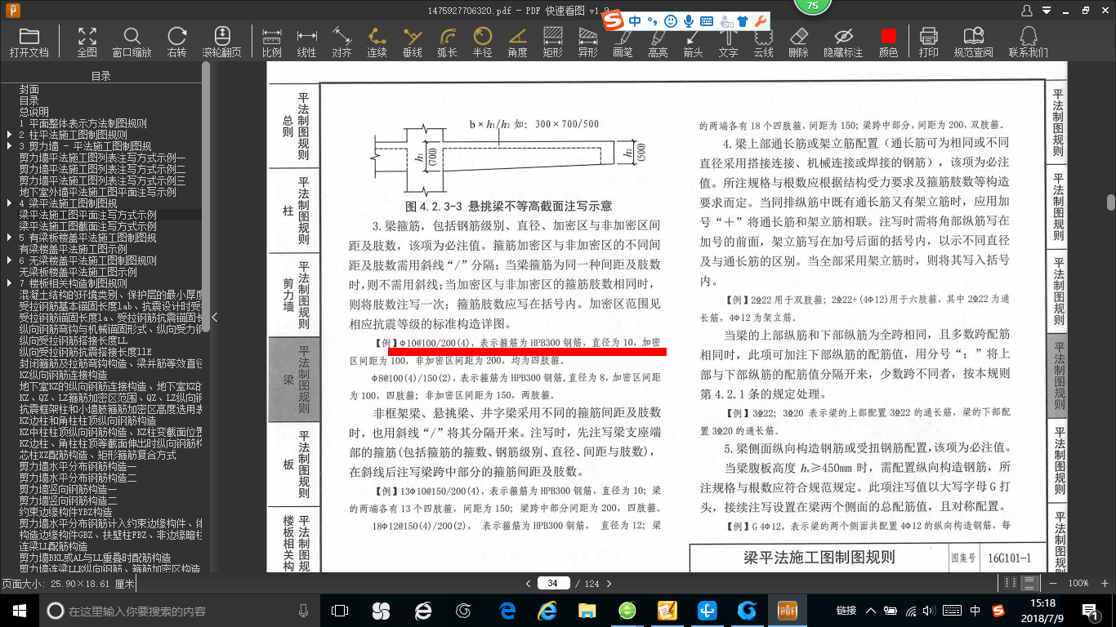Image resolution: width=1116 pixels, height=627 pixels.
Task: Switch to two-page layout view
Action: (x=1011, y=583)
